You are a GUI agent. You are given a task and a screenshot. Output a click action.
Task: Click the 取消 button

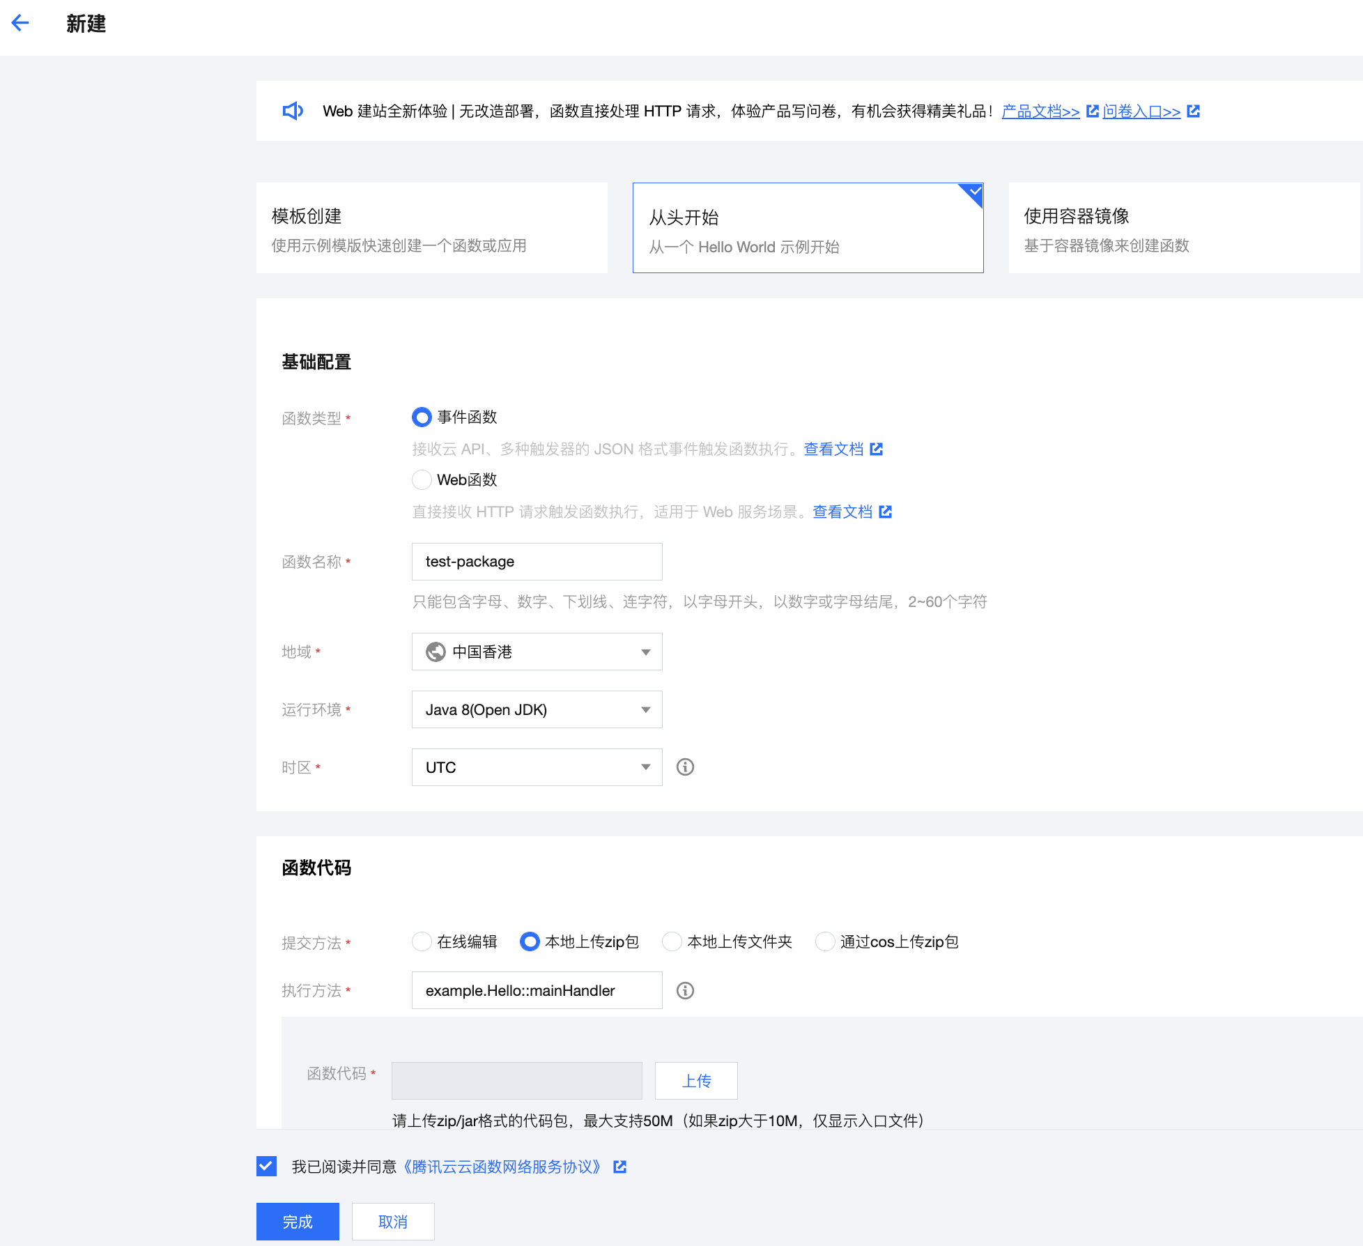click(393, 1222)
